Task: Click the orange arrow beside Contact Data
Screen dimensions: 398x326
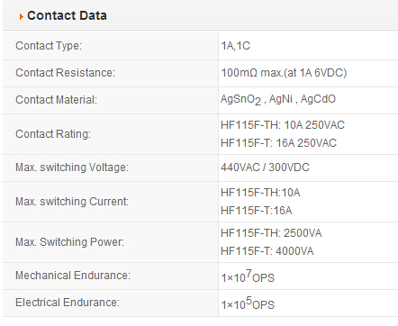Action: (22, 16)
